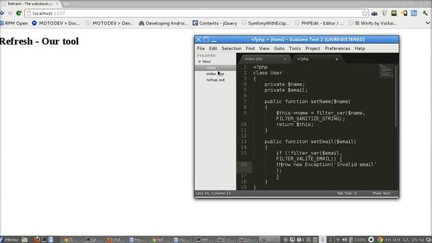Open the camera extension in Chrome toolbar
The width and height of the screenshot is (432, 243).
click(374, 13)
